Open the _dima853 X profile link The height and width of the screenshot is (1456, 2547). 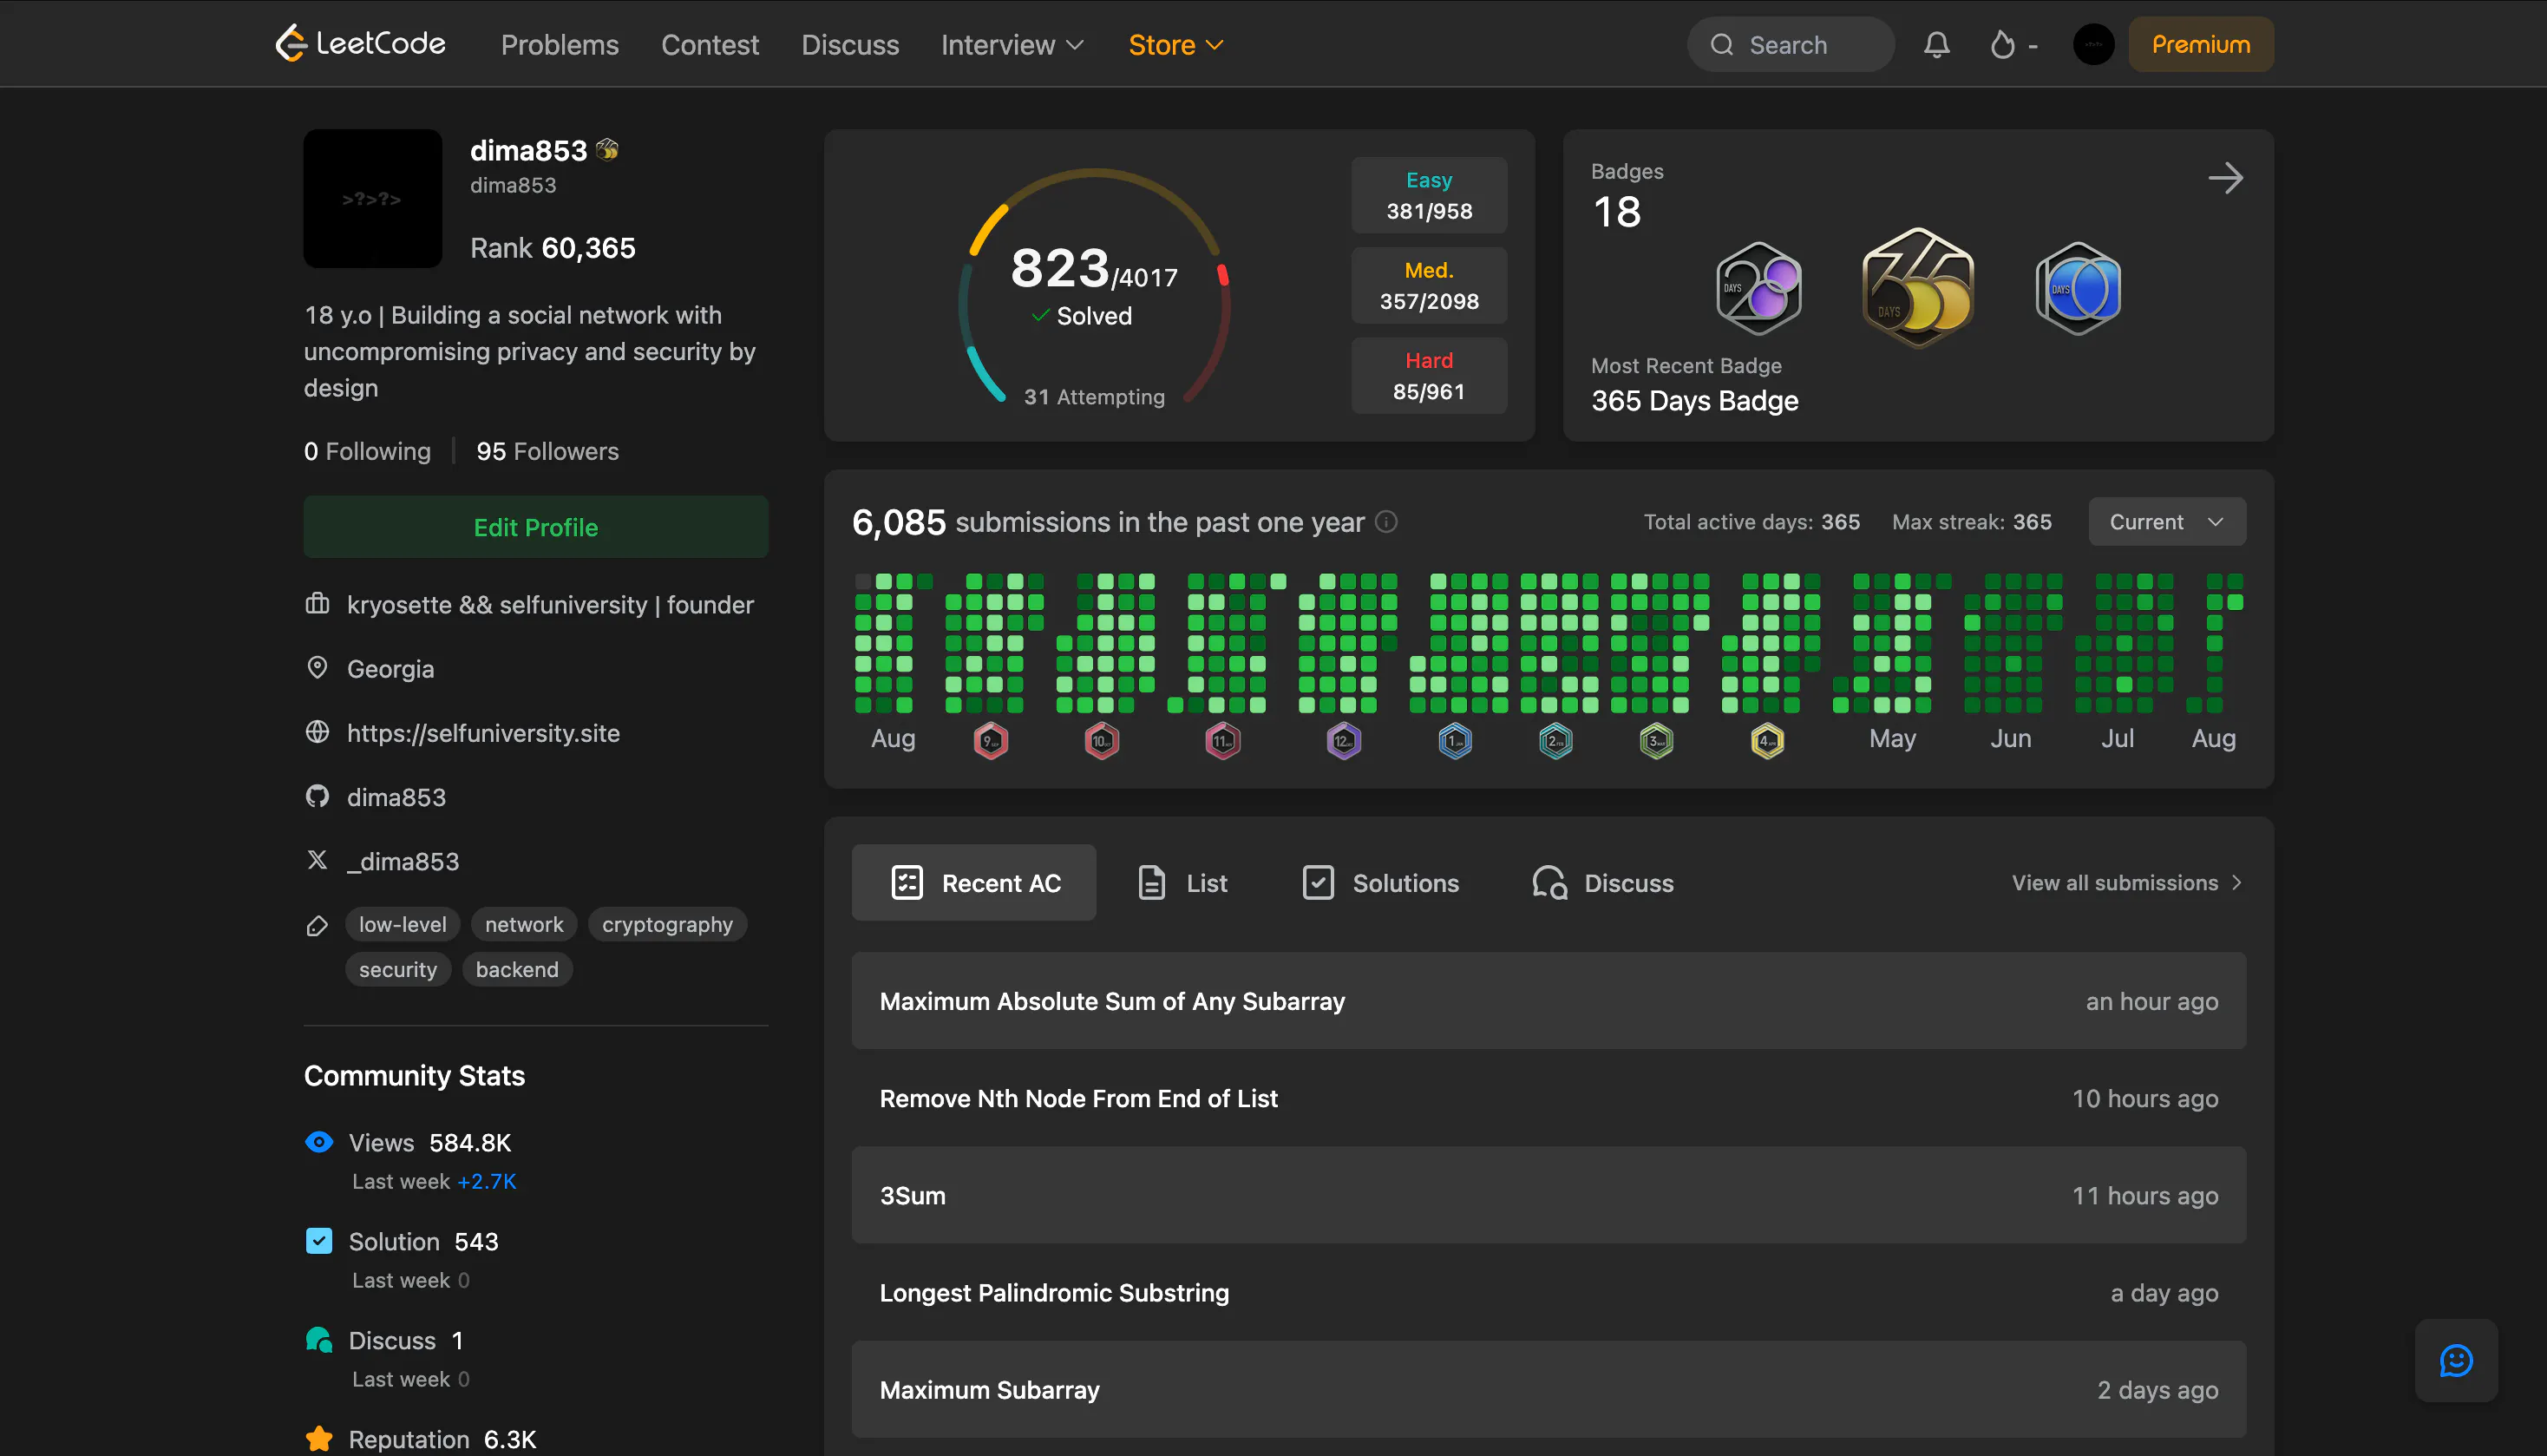coord(403,861)
